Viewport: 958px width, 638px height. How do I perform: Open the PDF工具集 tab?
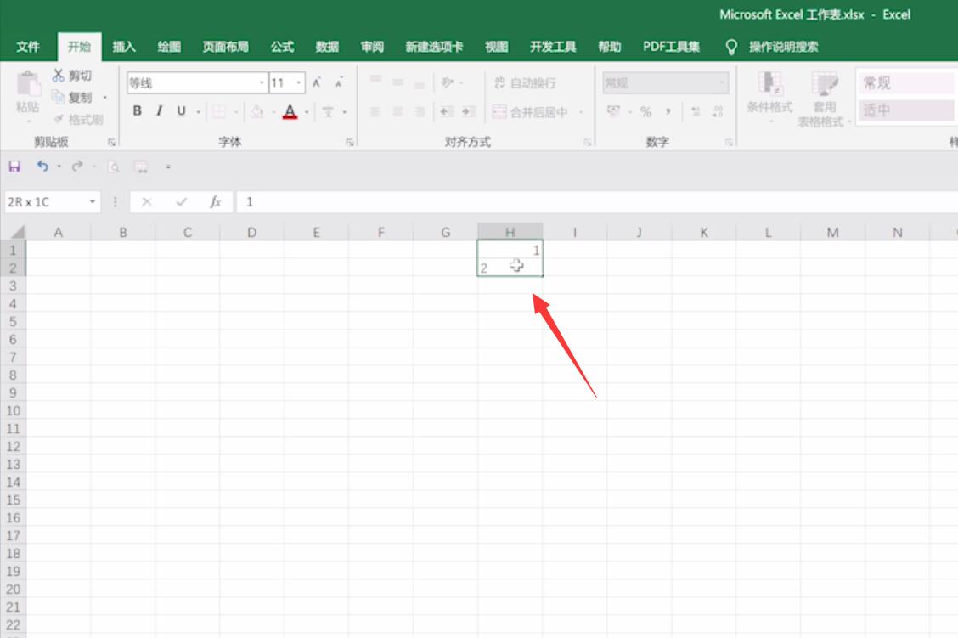(x=671, y=47)
